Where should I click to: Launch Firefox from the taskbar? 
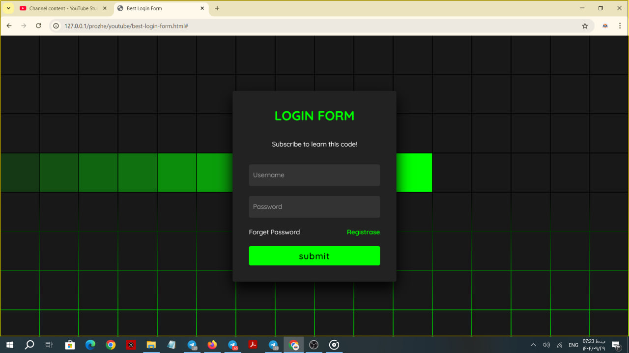212,345
